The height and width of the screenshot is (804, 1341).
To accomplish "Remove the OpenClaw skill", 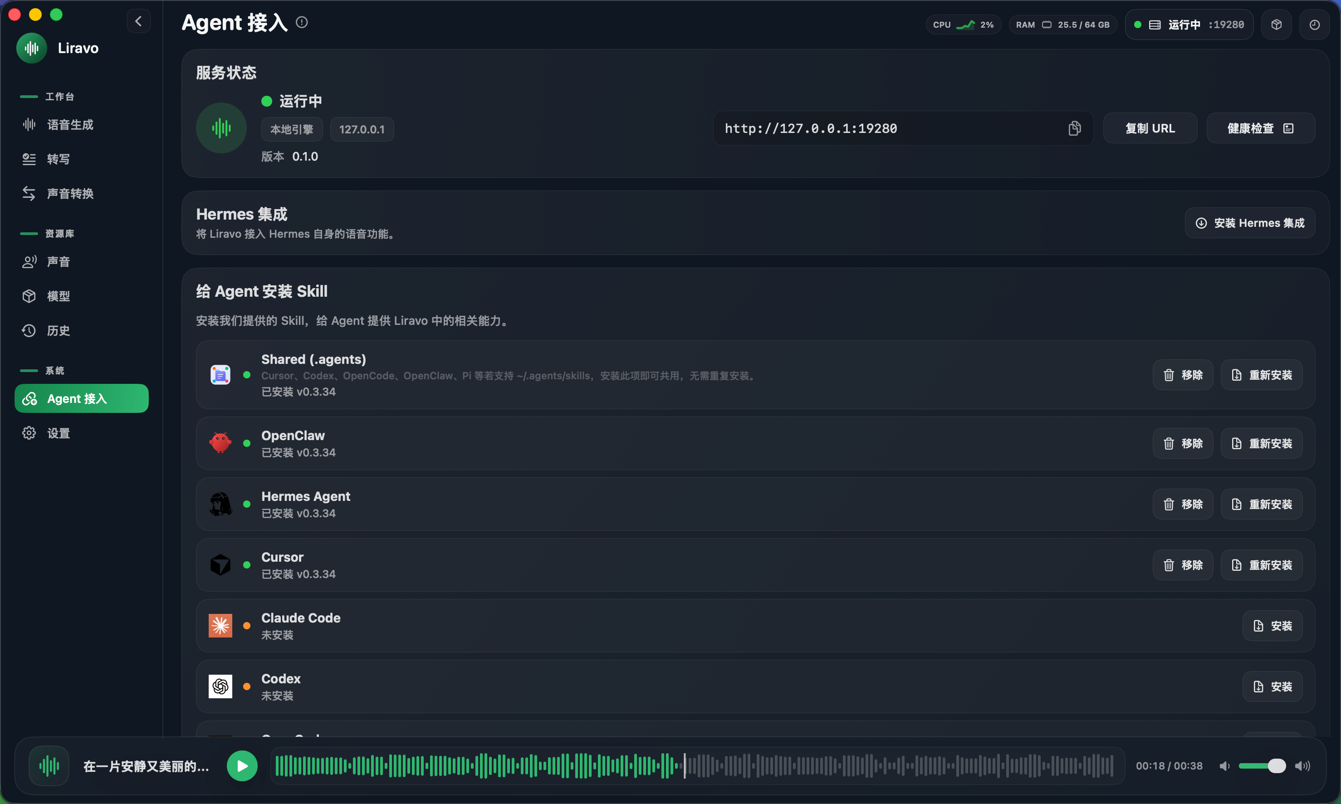I will (x=1182, y=443).
